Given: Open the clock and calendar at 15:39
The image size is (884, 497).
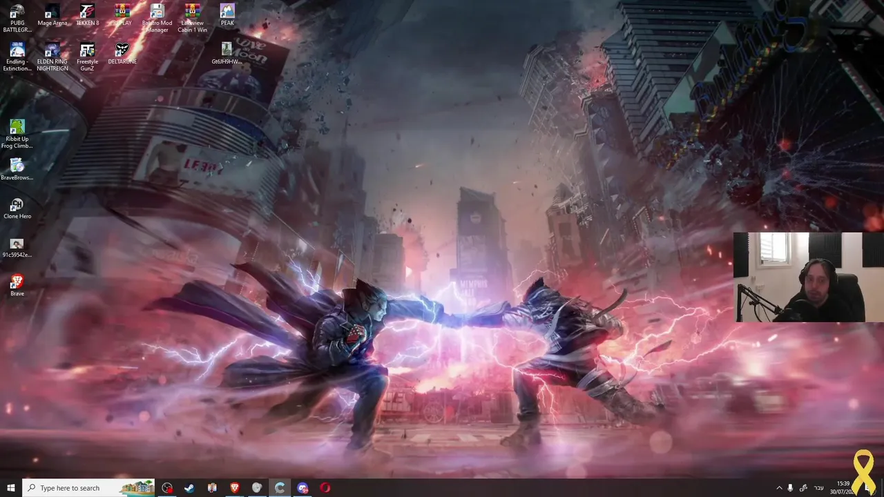Looking at the screenshot, I should pos(843,487).
